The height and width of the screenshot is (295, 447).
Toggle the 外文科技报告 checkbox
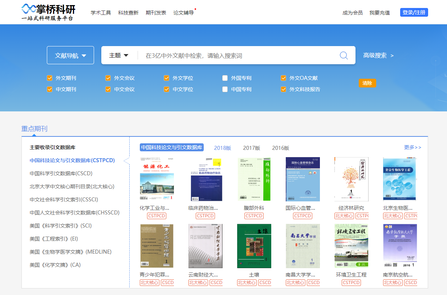284,89
